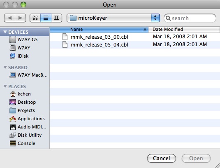Switch to column view

point(57,18)
